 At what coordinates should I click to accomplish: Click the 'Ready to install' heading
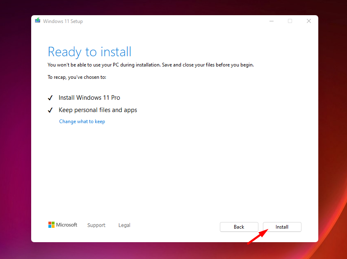[x=90, y=52]
